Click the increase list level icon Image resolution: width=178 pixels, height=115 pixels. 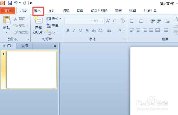coord(159,21)
